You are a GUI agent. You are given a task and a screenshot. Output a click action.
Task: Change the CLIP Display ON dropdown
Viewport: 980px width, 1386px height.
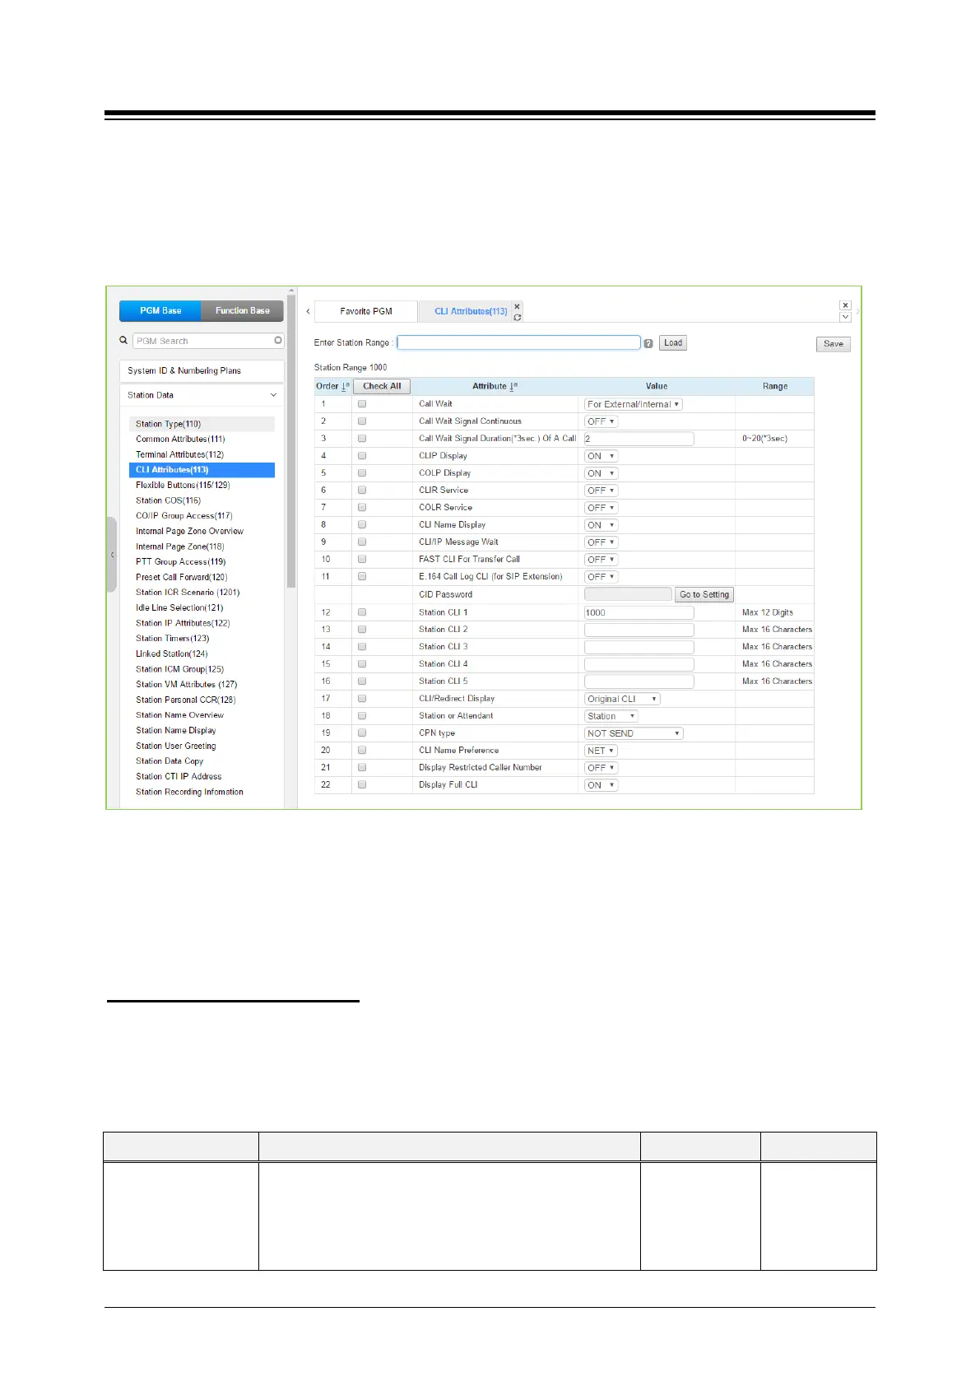coord(601,456)
